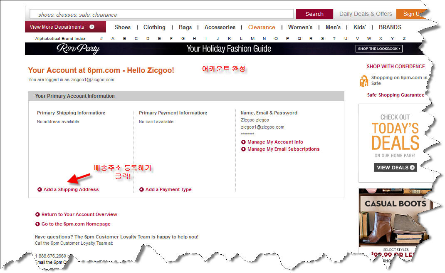The width and height of the screenshot is (445, 273).
Task: Focus the search input field
Action: (162, 14)
